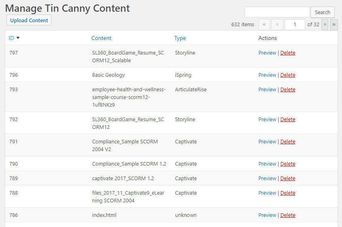Delete the index.html unknown content

tap(288, 215)
